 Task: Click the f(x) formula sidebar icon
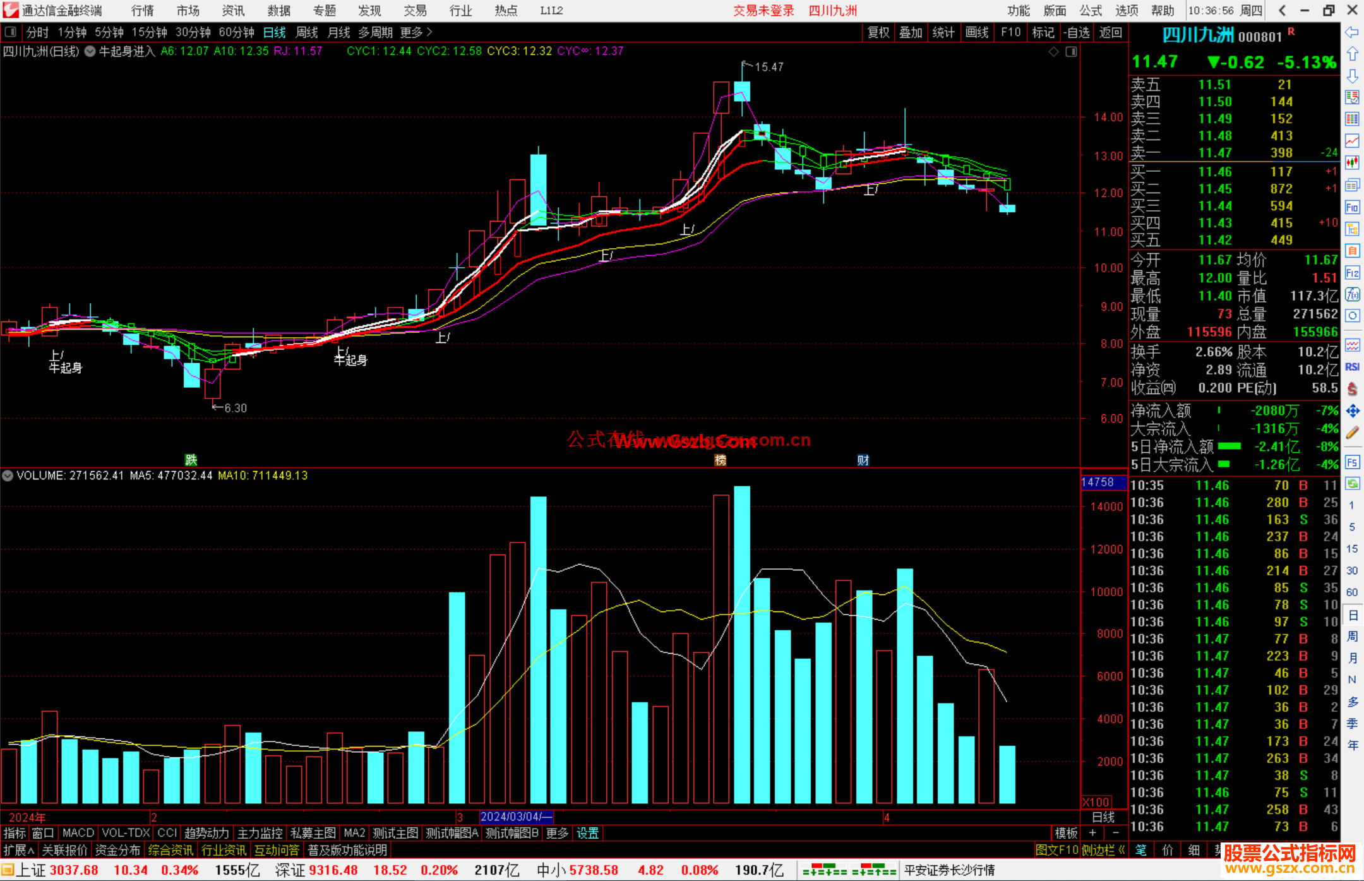pyautogui.click(x=1352, y=294)
